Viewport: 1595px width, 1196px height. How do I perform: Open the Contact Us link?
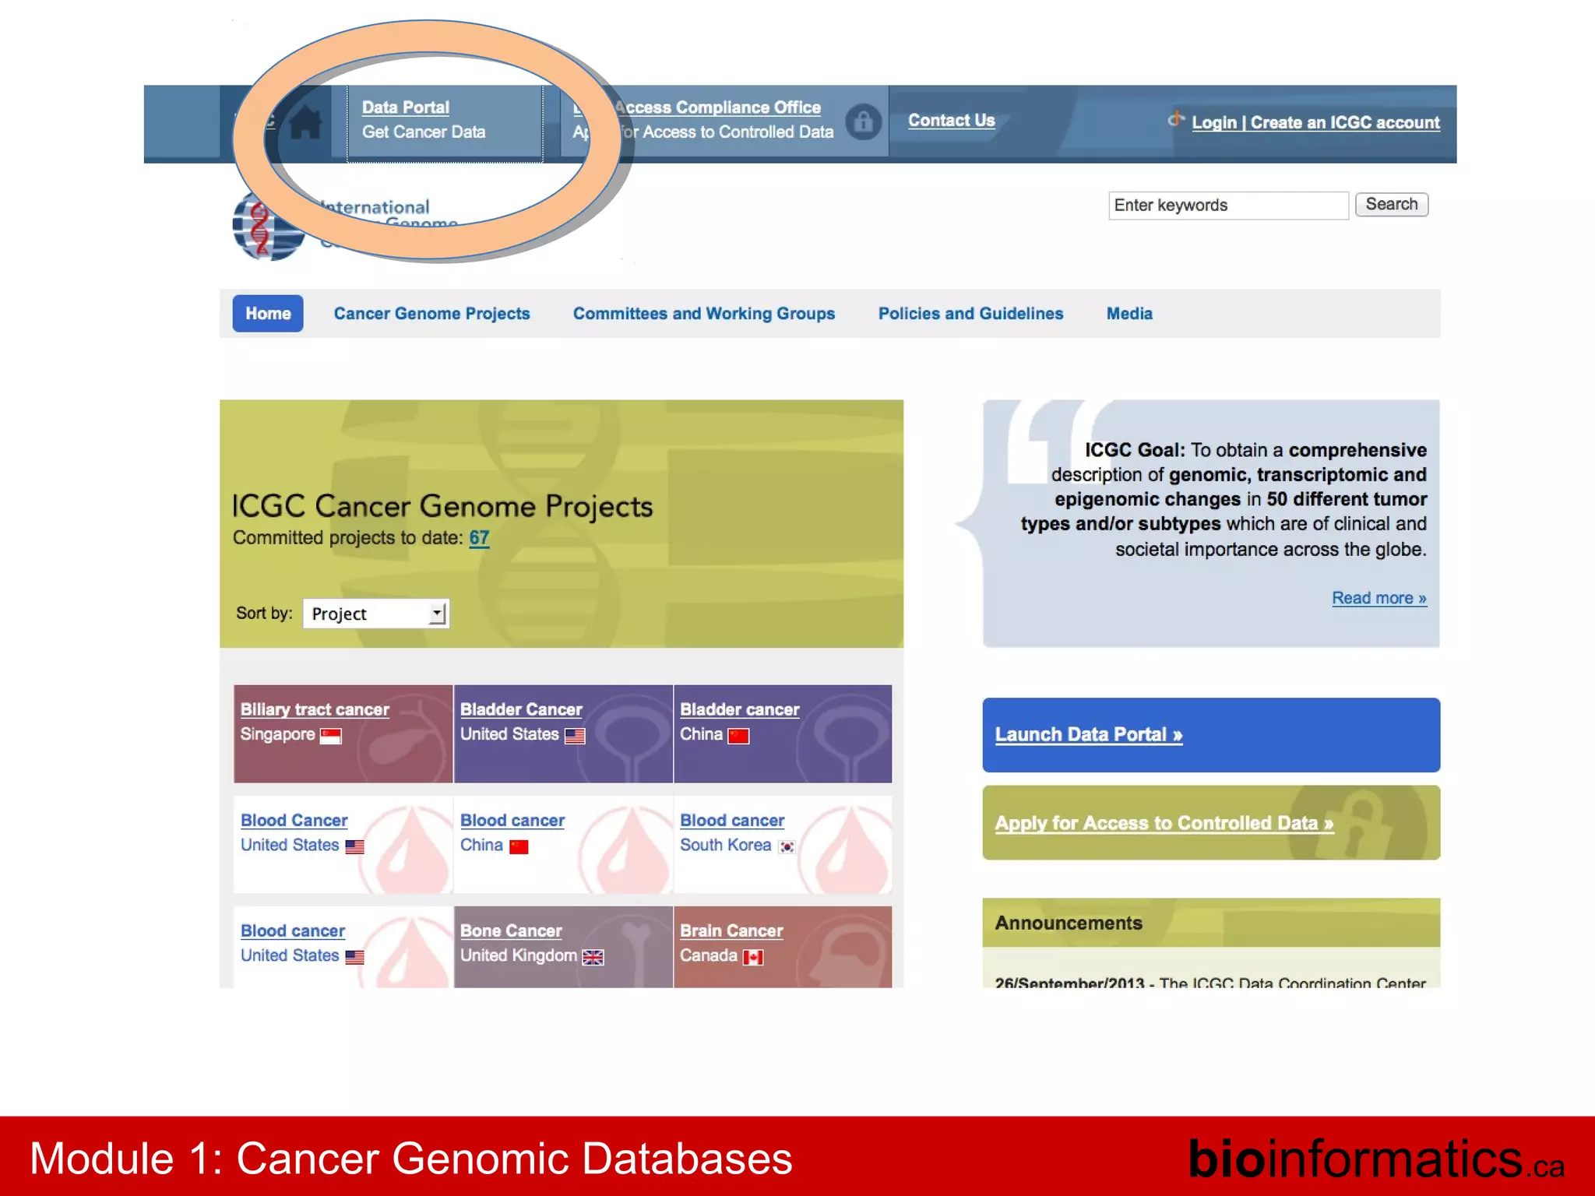[x=951, y=121]
